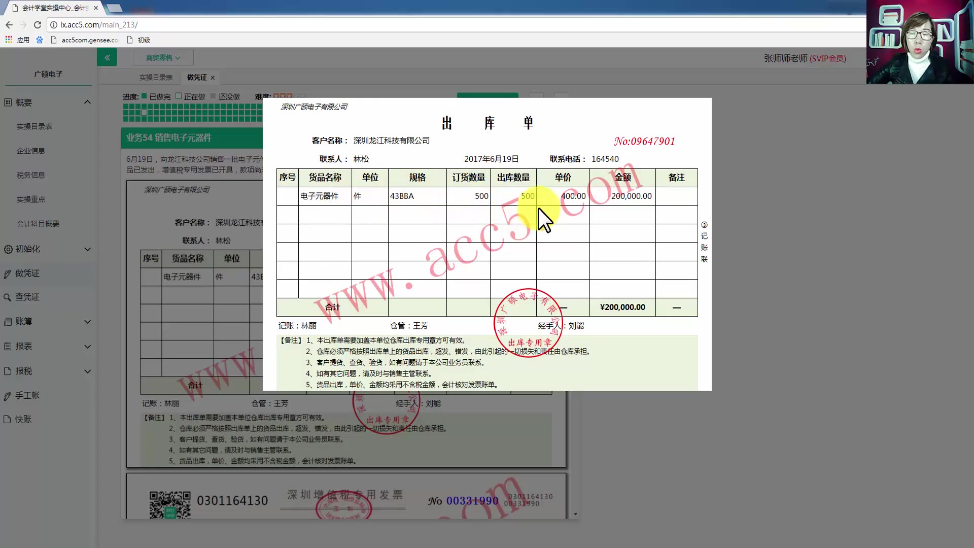Close the 会计学堂实操中心 browser tab
Image resolution: width=974 pixels, height=548 pixels.
point(96,8)
